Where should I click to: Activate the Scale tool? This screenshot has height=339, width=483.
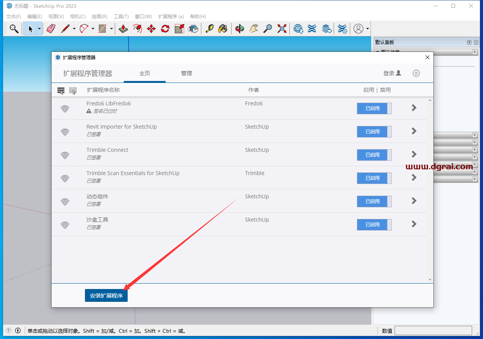(x=179, y=29)
